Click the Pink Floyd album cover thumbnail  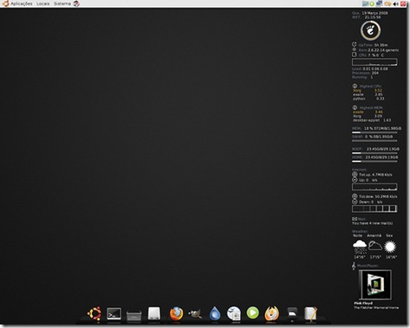tap(375, 285)
